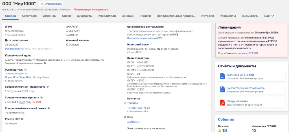Click the Уставный капитал value 10 000 руб.
Image resolution: width=289 pixels, height=132 pixels.
tap(73, 45)
